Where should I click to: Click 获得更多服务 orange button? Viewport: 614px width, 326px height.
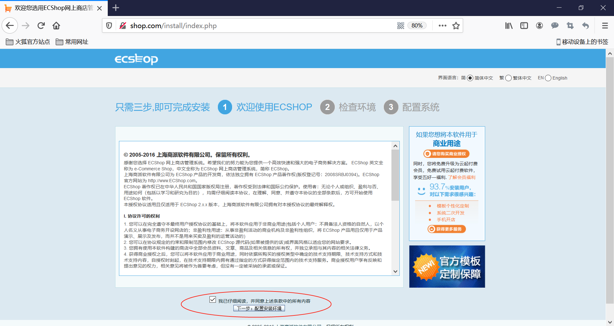(x=446, y=229)
